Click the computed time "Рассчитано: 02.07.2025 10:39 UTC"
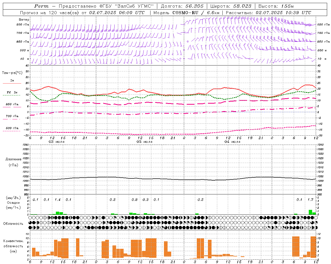Viewport: 331px width, 264px height. click(268, 13)
